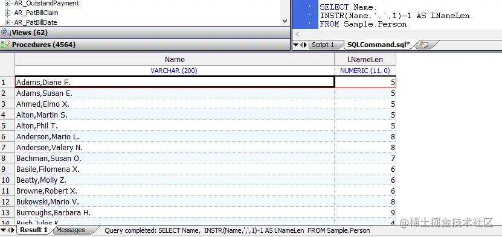The height and width of the screenshot is (237, 502).
Task: Click the Name column header
Action: pyautogui.click(x=175, y=60)
